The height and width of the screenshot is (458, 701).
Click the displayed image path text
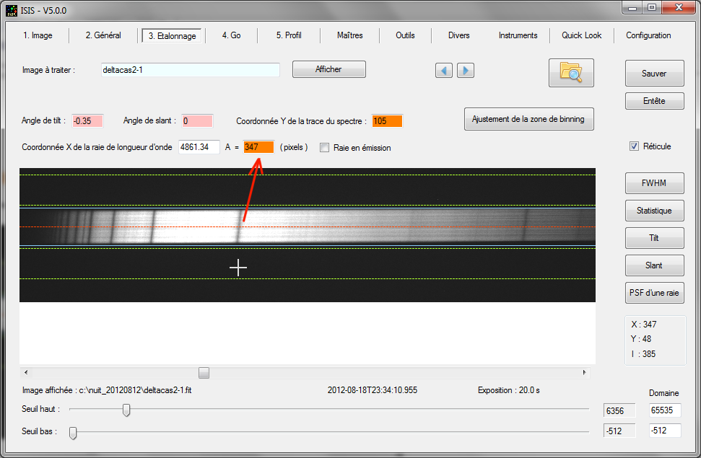point(107,390)
